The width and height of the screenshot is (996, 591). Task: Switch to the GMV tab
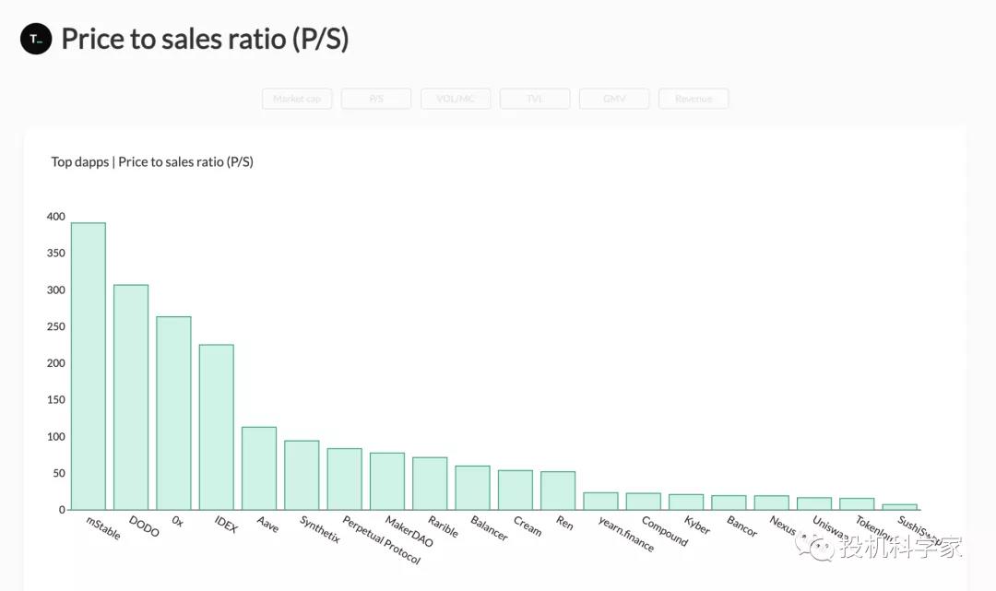pyautogui.click(x=614, y=99)
